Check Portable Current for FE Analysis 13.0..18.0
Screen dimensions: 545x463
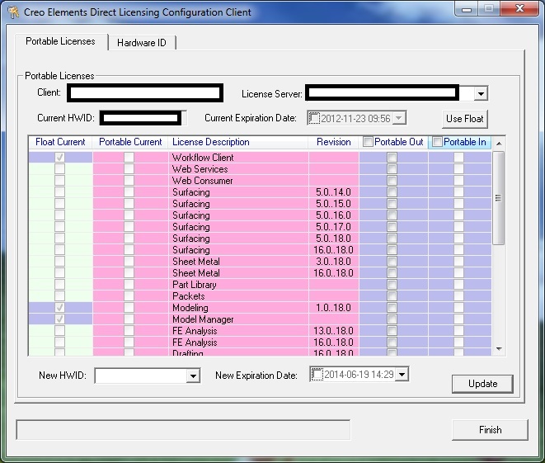pos(129,331)
